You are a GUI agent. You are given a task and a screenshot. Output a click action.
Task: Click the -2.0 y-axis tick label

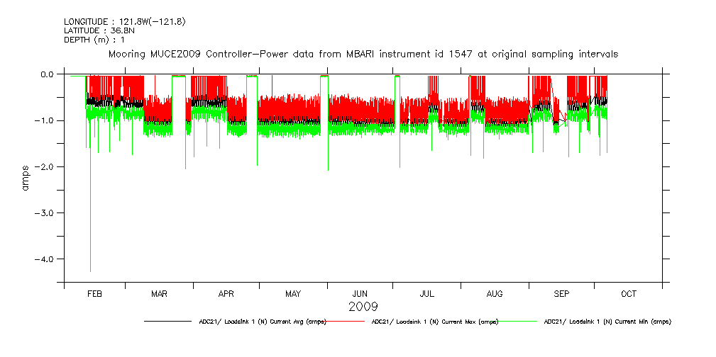[x=45, y=166]
